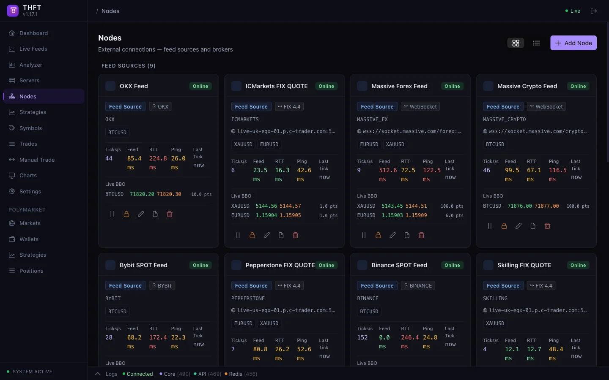Open the Manual Trade page
Image resolution: width=609 pixels, height=380 pixels.
[37, 160]
